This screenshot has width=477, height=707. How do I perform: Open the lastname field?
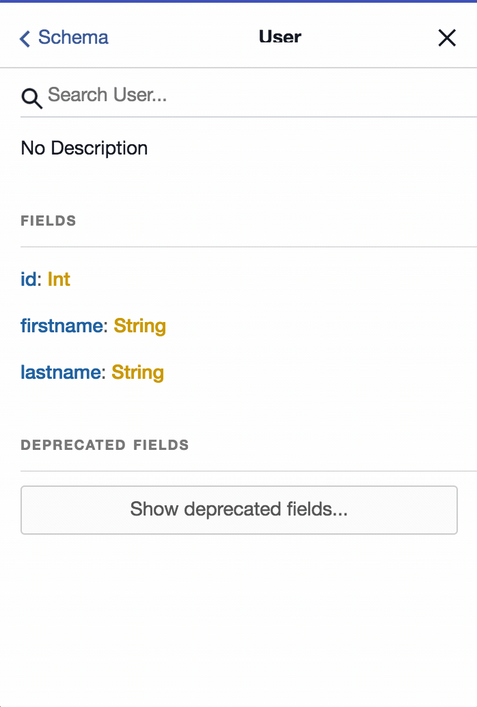tap(61, 372)
